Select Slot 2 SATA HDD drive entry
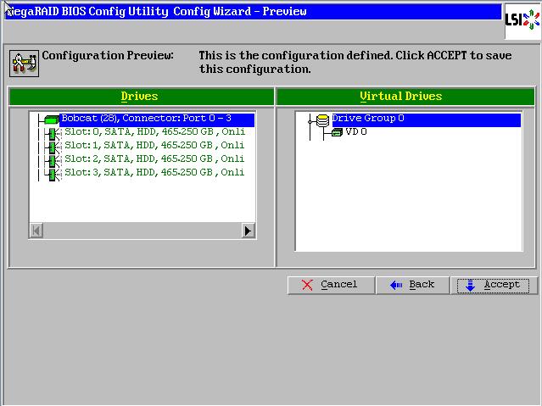This screenshot has height=406, width=542. click(154, 159)
